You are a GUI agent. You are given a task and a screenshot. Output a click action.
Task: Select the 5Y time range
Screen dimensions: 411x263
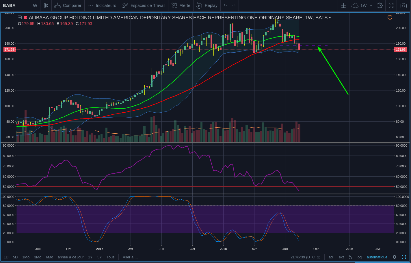(x=99, y=257)
